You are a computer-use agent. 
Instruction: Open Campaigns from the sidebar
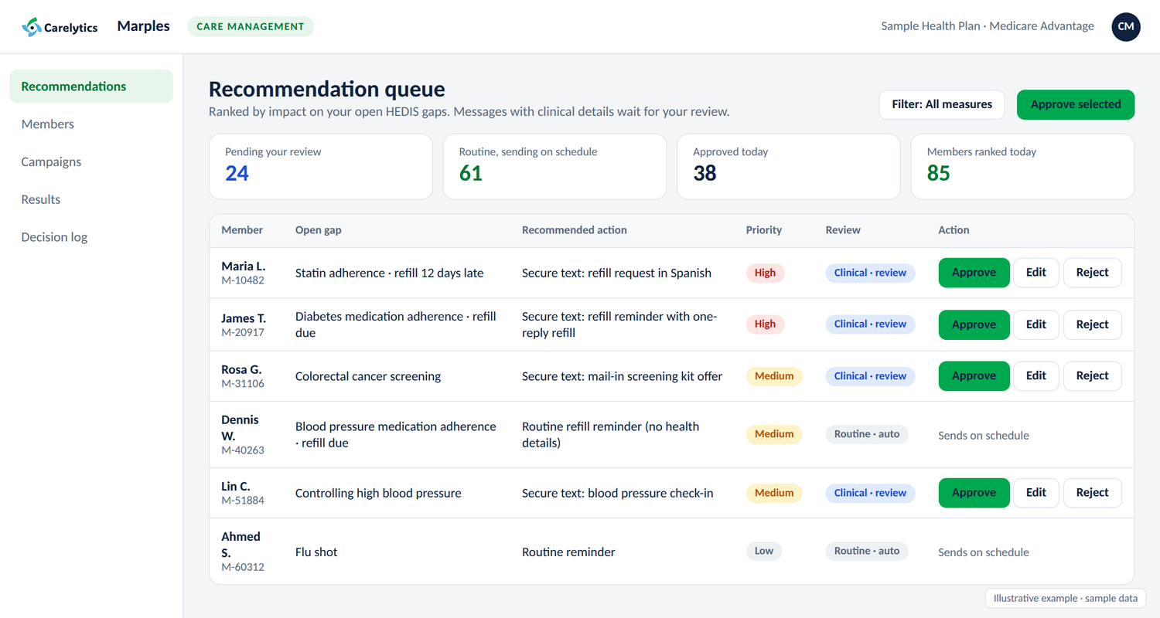[91, 162]
